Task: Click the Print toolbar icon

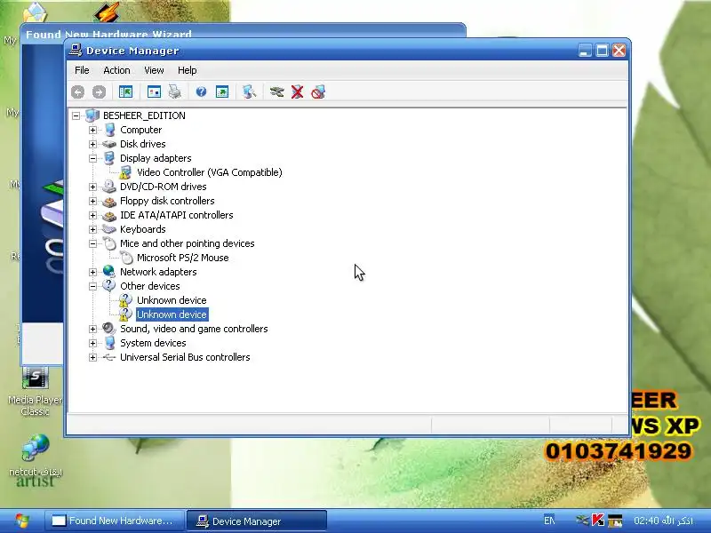Action: click(x=175, y=92)
